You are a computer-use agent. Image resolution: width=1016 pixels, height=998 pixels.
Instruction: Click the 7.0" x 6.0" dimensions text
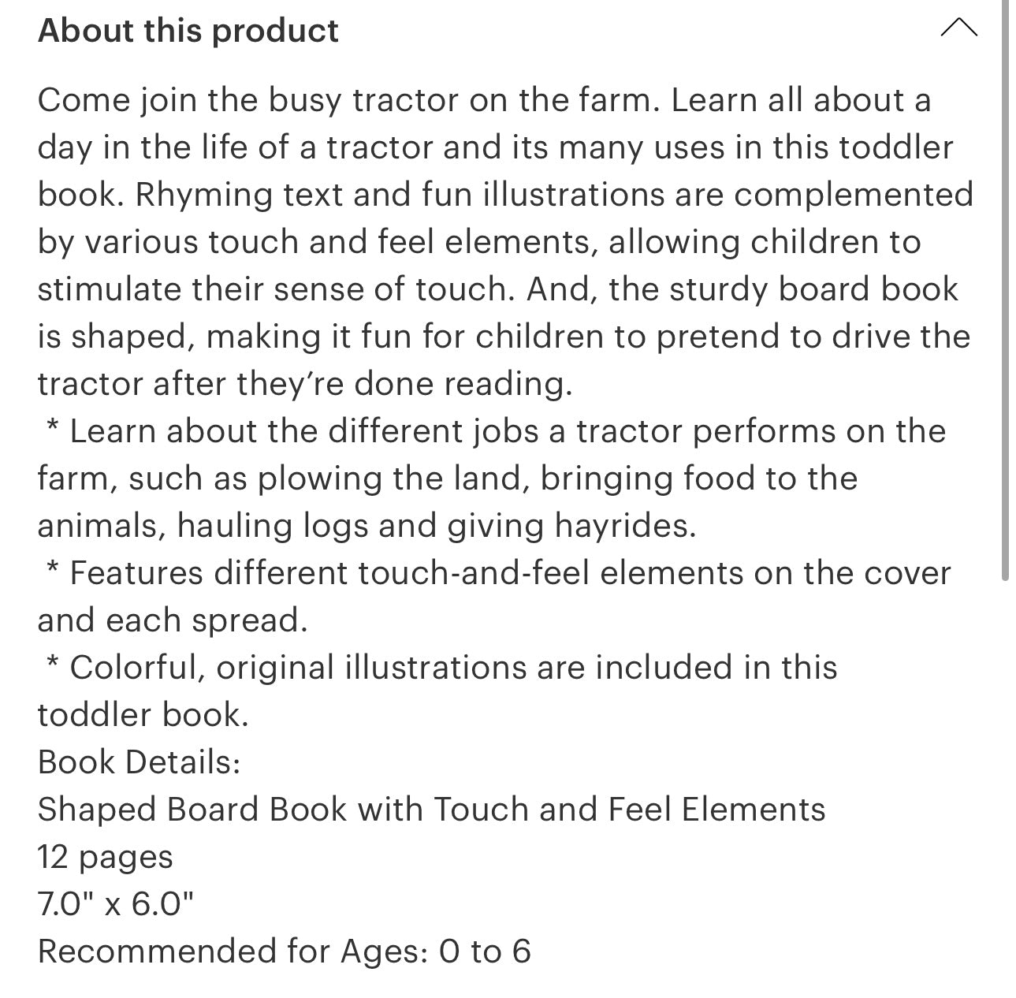[115, 904]
